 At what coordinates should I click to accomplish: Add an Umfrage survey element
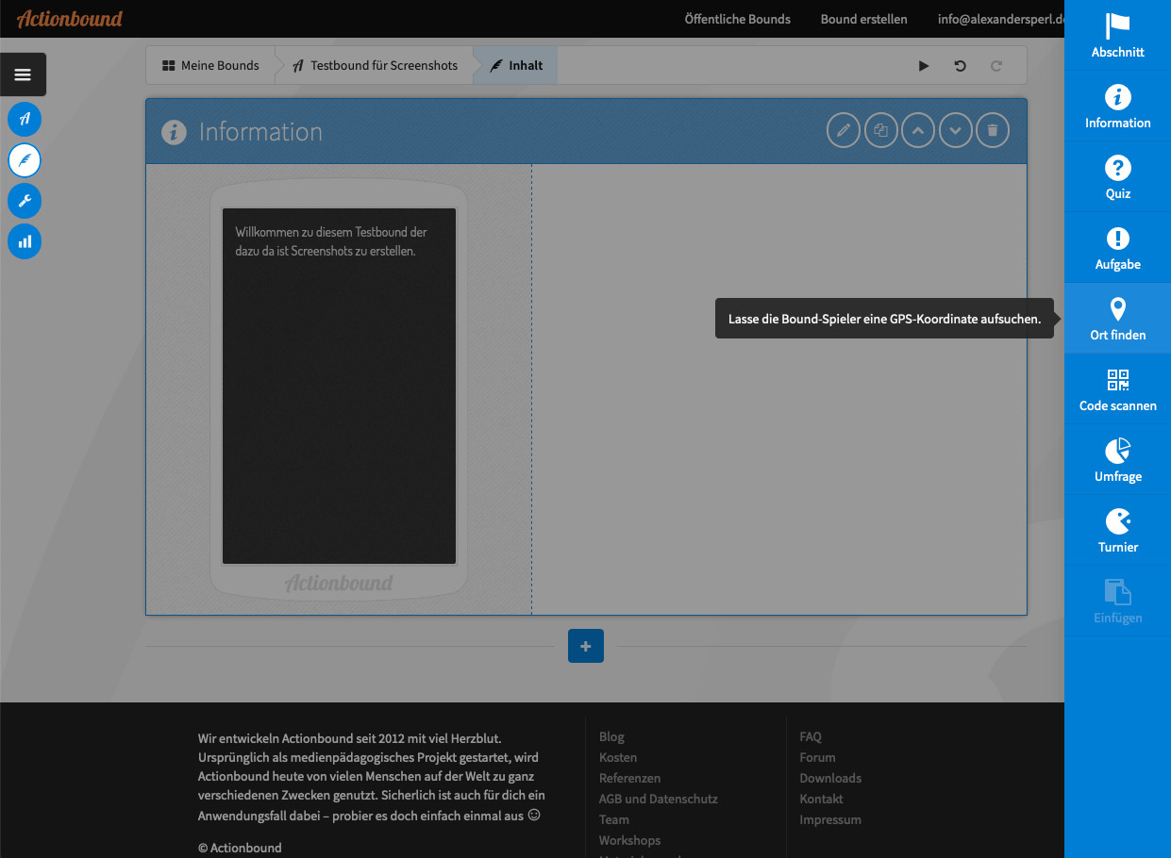[x=1117, y=459]
